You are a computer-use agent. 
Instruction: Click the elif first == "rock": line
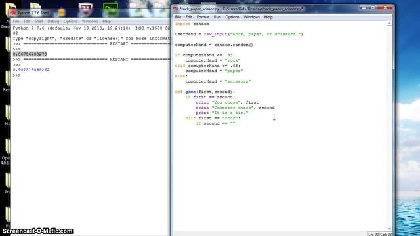tap(213, 118)
